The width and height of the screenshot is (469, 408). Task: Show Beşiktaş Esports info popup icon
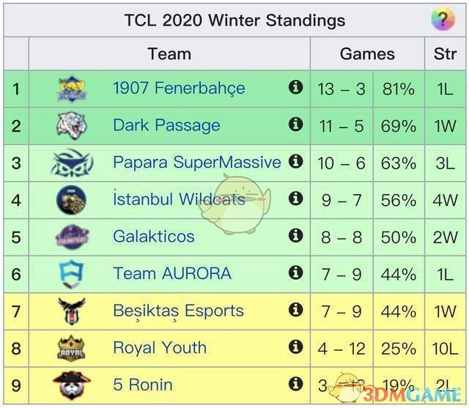point(296,309)
